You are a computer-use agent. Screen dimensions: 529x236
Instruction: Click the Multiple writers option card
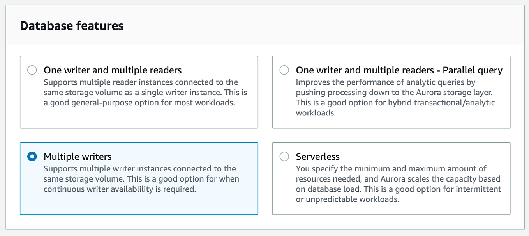pos(139,178)
